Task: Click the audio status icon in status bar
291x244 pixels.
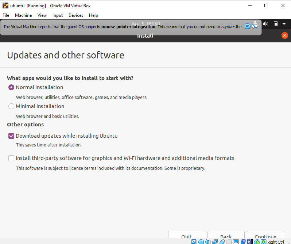Action: point(208,241)
